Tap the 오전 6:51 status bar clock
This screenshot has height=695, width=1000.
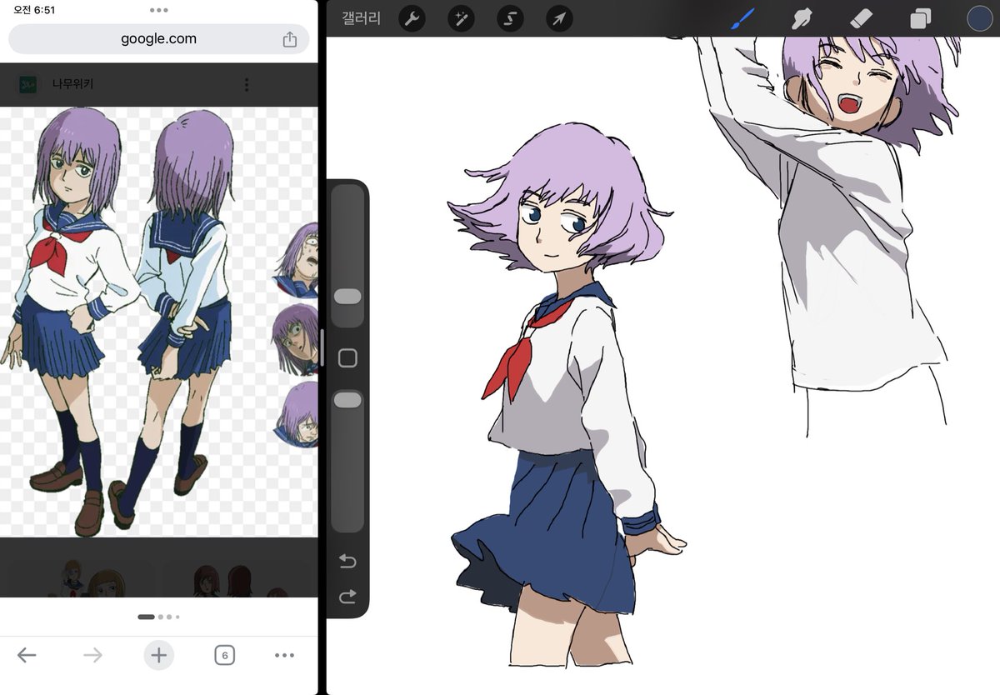point(33,9)
